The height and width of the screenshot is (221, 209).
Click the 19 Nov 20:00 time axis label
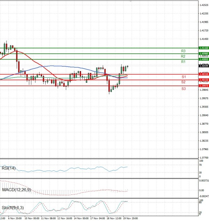(131, 218)
